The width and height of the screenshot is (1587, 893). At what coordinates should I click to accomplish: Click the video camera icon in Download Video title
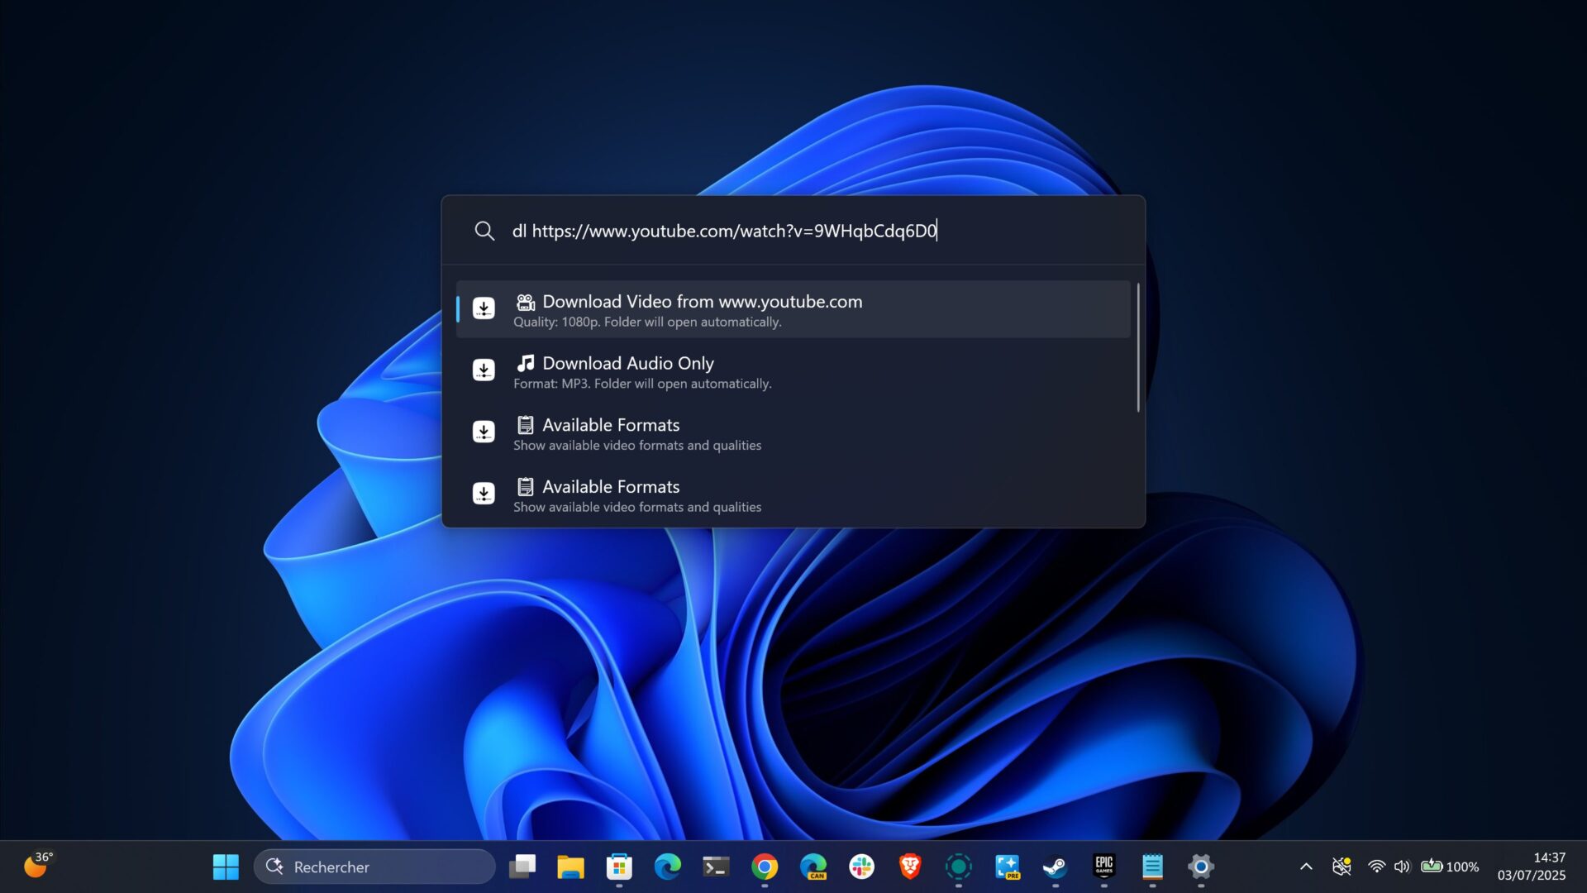(526, 302)
